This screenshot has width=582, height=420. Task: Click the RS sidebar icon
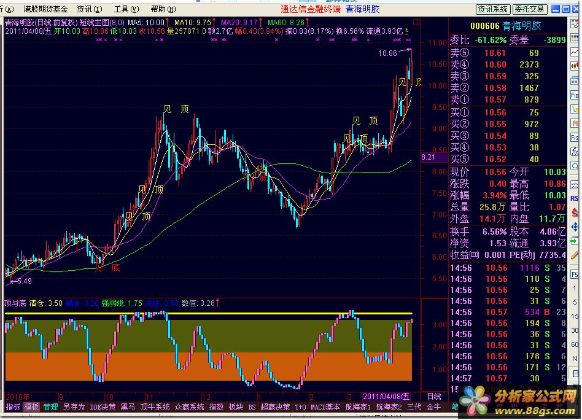(575, 199)
